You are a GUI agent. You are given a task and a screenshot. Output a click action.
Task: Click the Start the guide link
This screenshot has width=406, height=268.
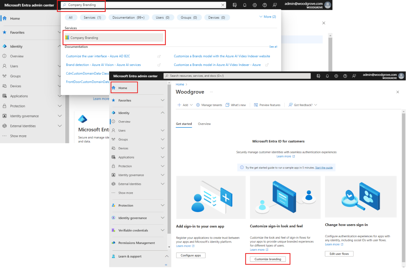pyautogui.click(x=324, y=168)
